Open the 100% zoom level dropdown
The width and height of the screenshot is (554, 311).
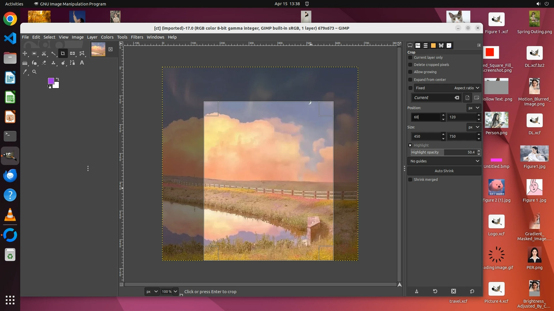click(175, 291)
